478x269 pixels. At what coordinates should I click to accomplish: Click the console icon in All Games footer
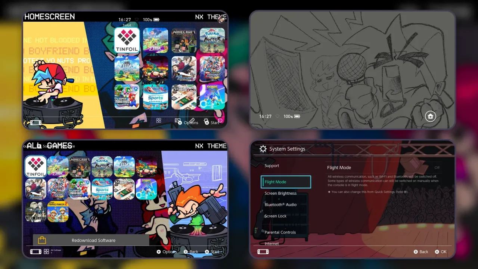[36, 251]
